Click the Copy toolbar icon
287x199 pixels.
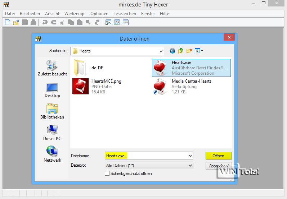click(x=71, y=23)
